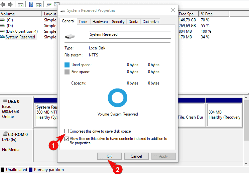Switch to the General tab
Image resolution: width=249 pixels, height=174 pixels.
(68, 21)
